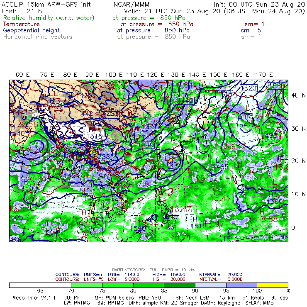This screenshot has width=307, height=307.
Task: Click the title "ACCLIP 15km ARW-GFS init"
Action: pos(46,5)
